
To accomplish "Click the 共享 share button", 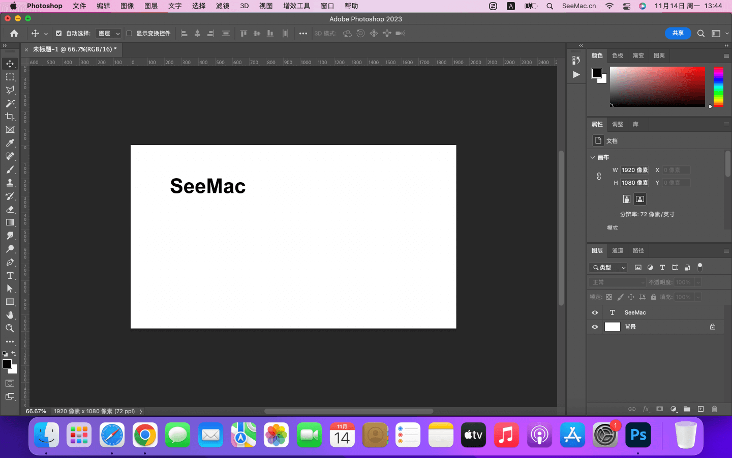I will click(678, 33).
